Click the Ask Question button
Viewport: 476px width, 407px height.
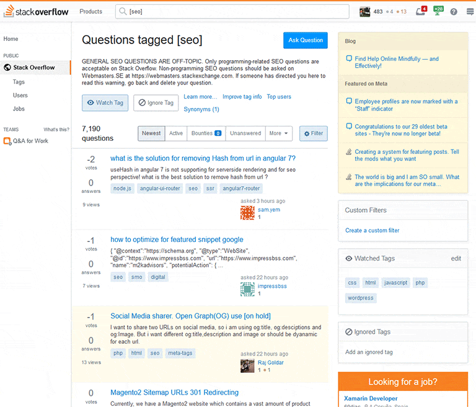[306, 40]
